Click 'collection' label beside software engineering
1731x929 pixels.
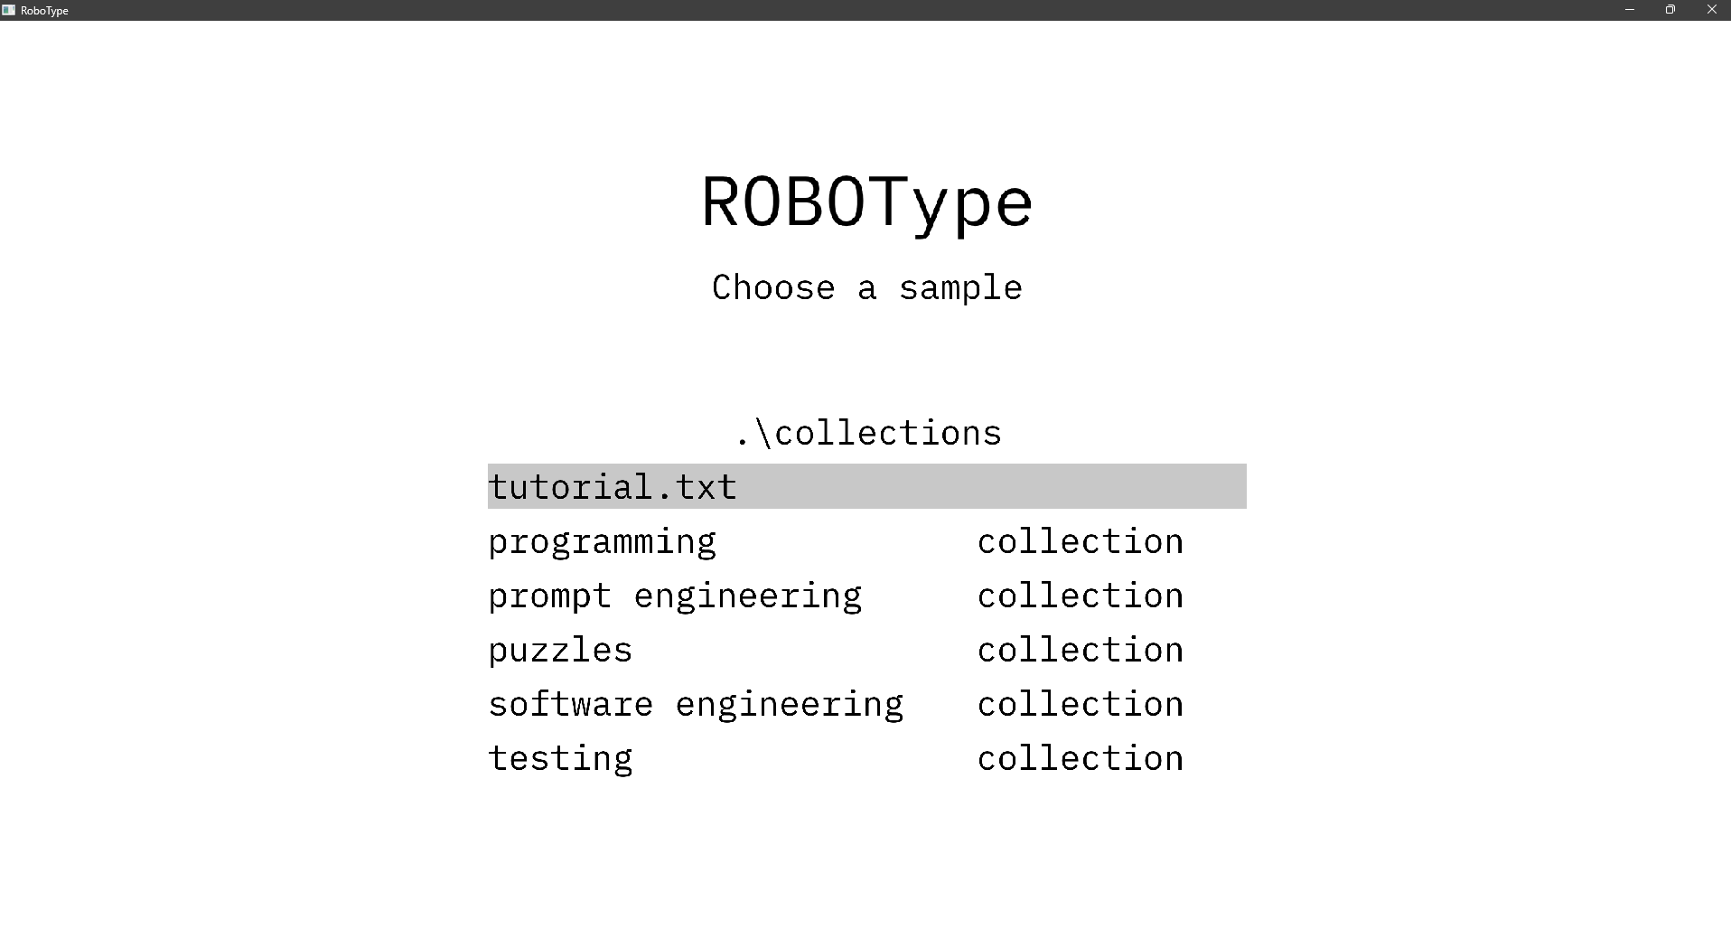pyautogui.click(x=1080, y=704)
